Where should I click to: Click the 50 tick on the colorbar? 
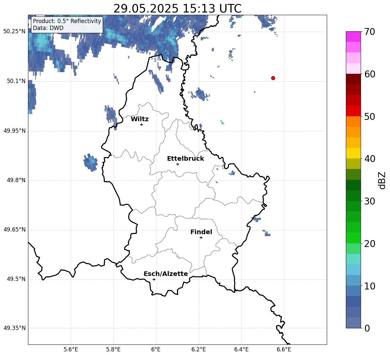point(370,116)
